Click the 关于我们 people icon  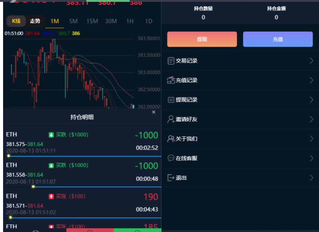coord(171,139)
